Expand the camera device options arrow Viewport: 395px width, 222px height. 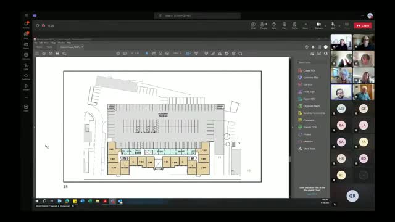click(325, 26)
